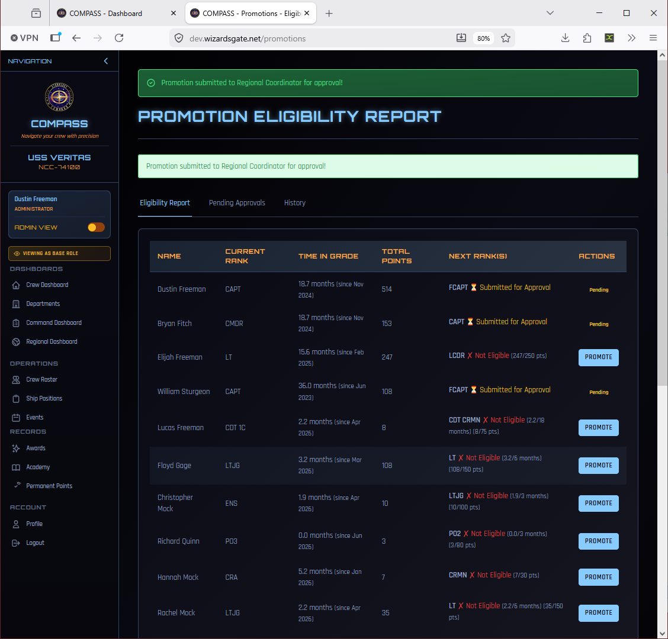Open Awards page in sidebar

36,448
